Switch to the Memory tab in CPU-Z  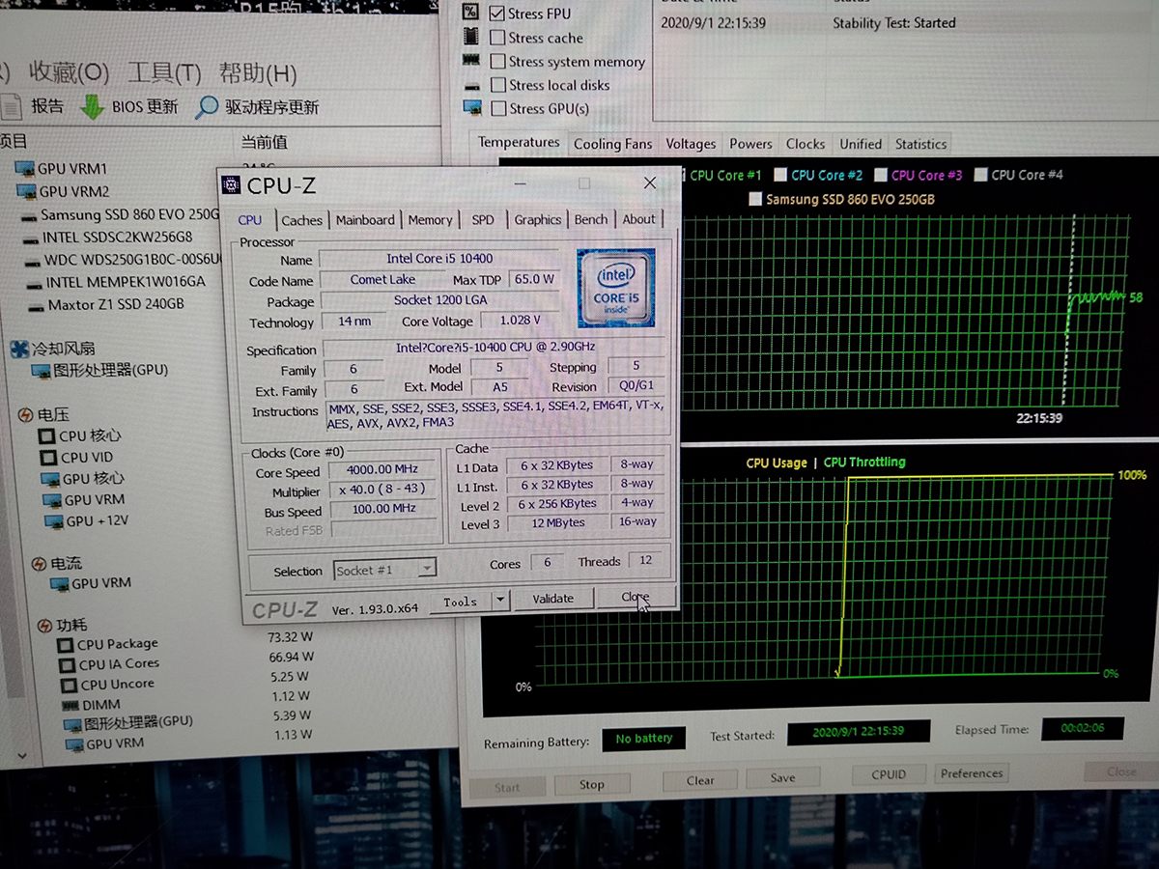click(x=430, y=220)
